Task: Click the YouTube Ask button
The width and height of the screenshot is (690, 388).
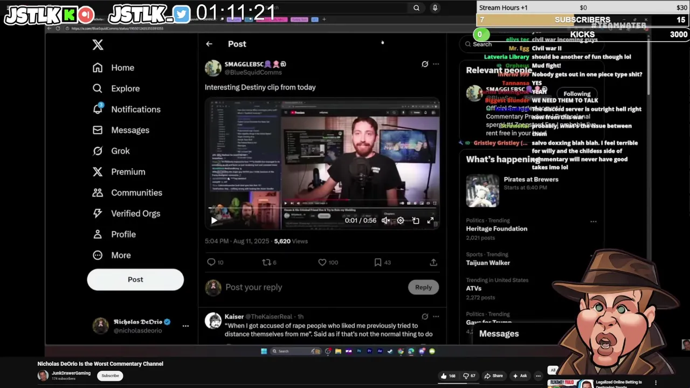Action: [x=520, y=376]
